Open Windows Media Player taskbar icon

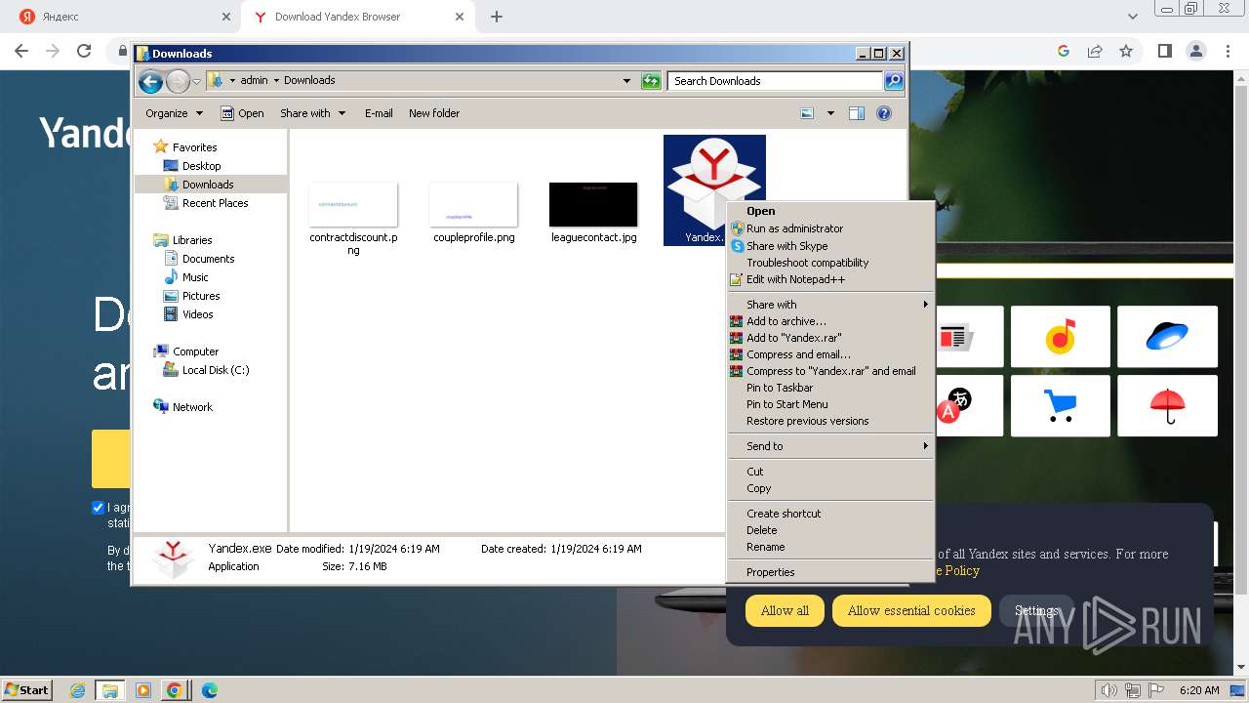(143, 690)
